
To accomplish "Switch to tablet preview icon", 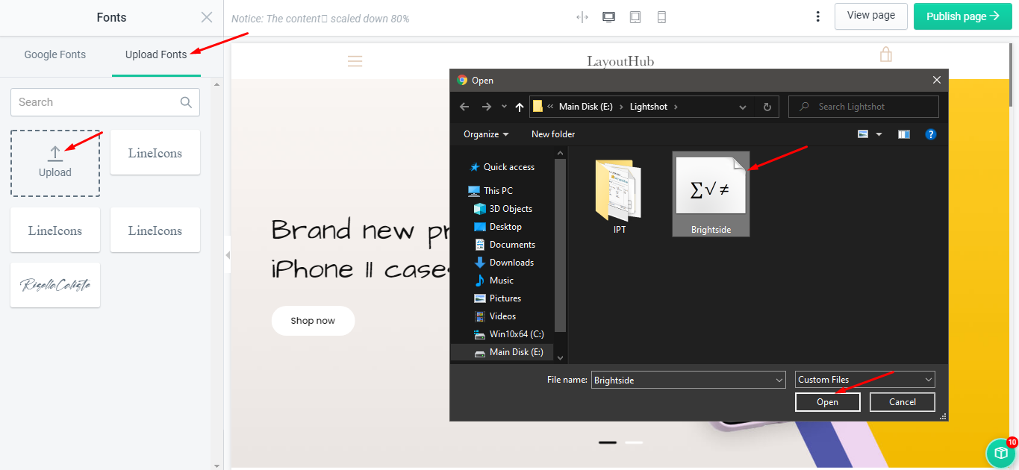I will click(x=635, y=16).
